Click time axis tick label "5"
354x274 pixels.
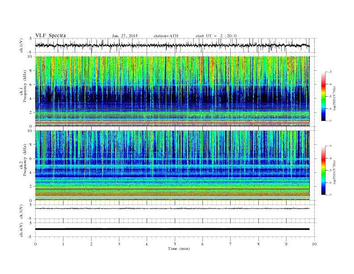pos(175,244)
